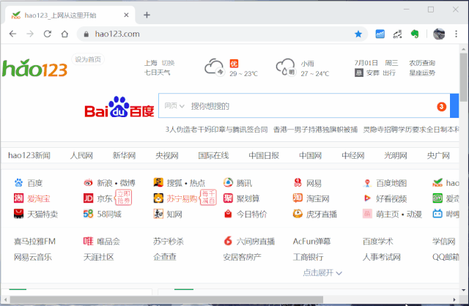Image resolution: width=469 pixels, height=306 pixels.
Task: Open the 喜马拉雅FM link
Action: 34,241
